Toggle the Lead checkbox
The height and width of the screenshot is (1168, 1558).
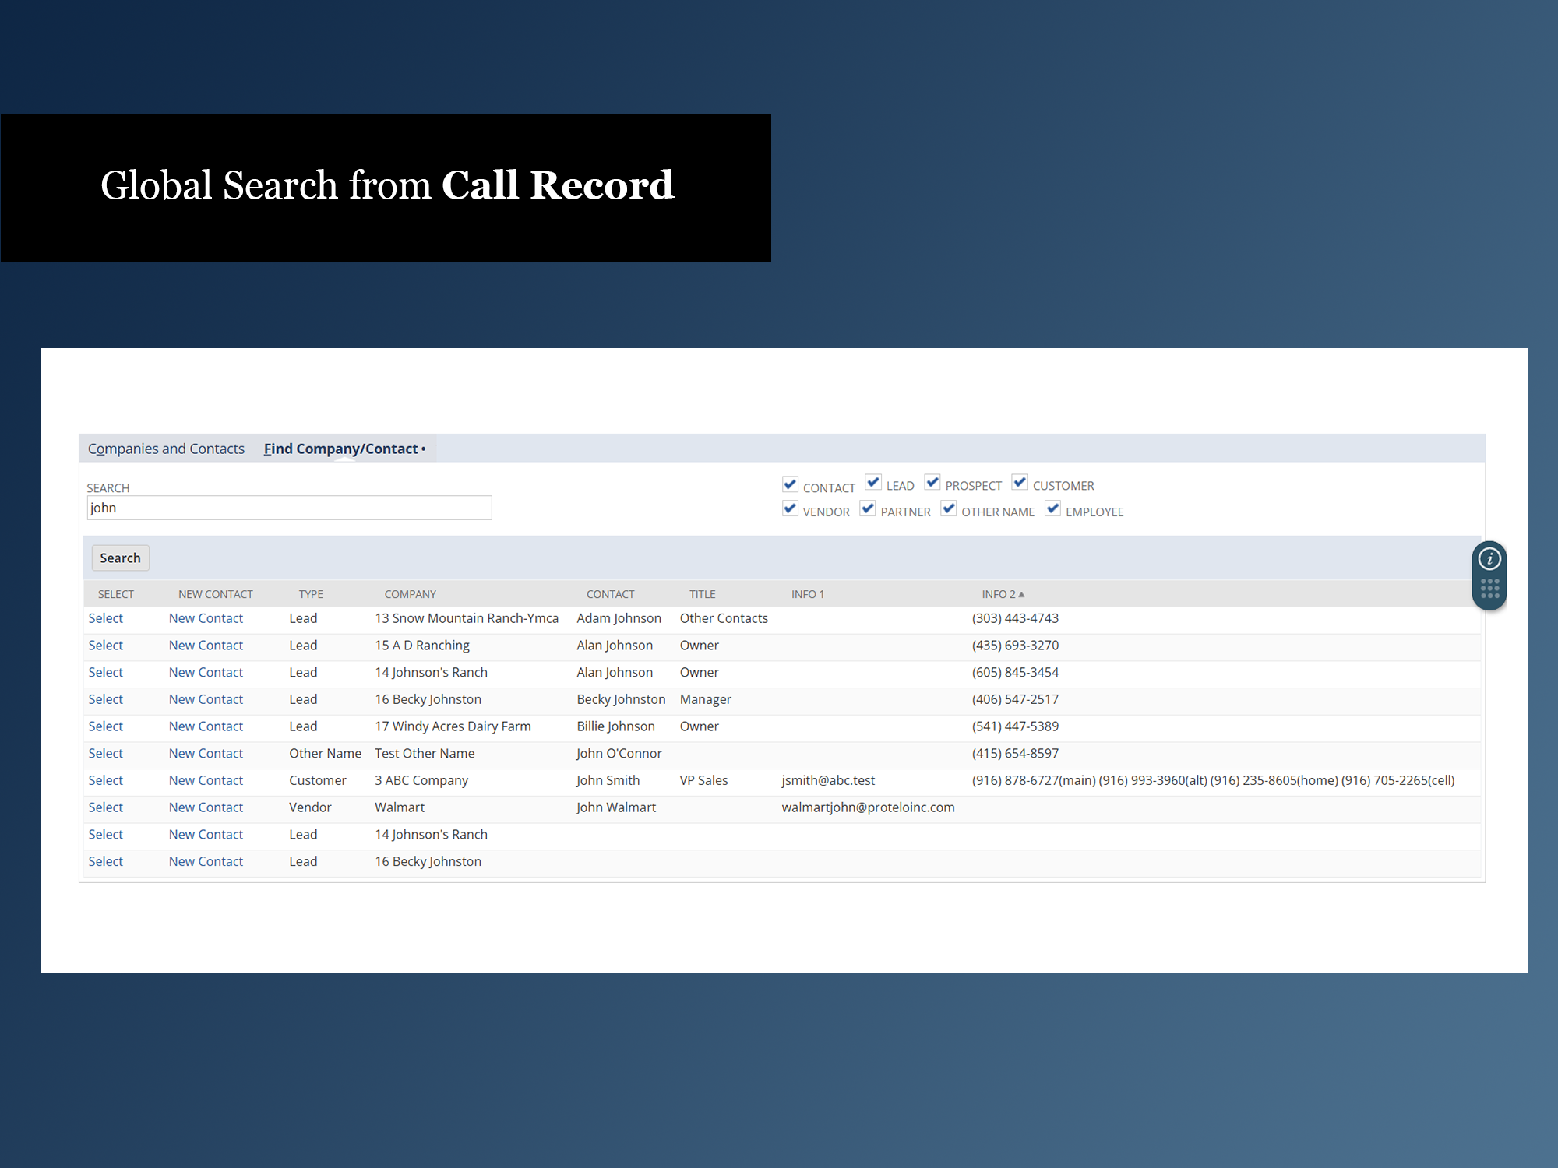(x=873, y=482)
